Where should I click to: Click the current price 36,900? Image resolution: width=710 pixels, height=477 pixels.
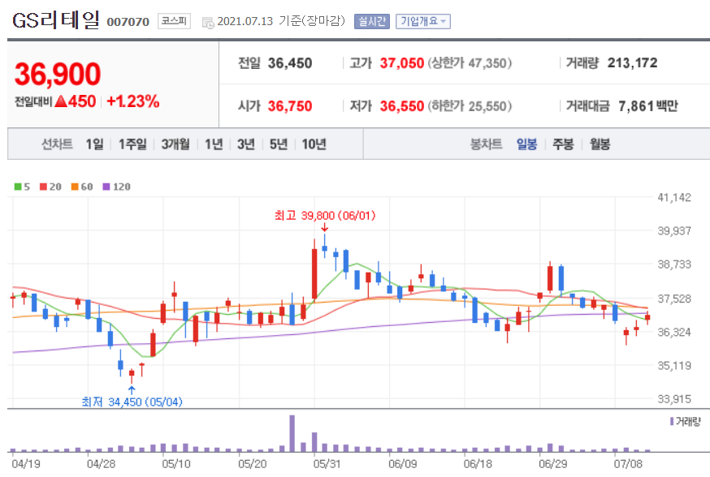58,74
